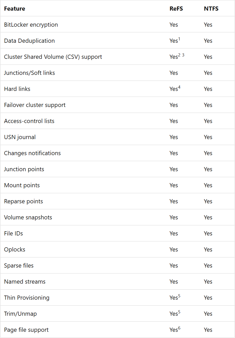Select the NTFS column header
Screen dimensions: 235x338
(211, 9)
